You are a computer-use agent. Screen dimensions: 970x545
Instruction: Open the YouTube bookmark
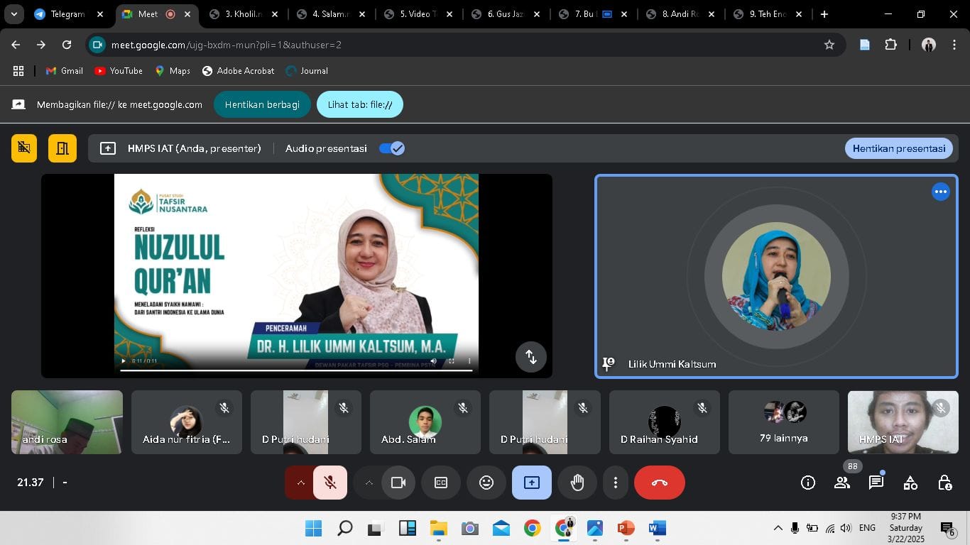click(x=119, y=71)
